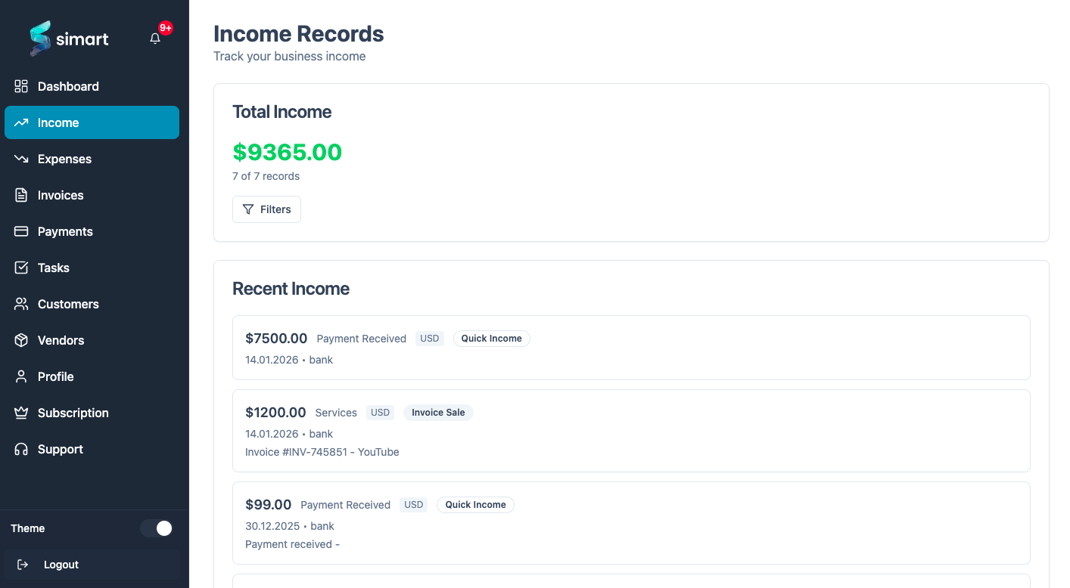Click the Income trending-up icon

[21, 122]
